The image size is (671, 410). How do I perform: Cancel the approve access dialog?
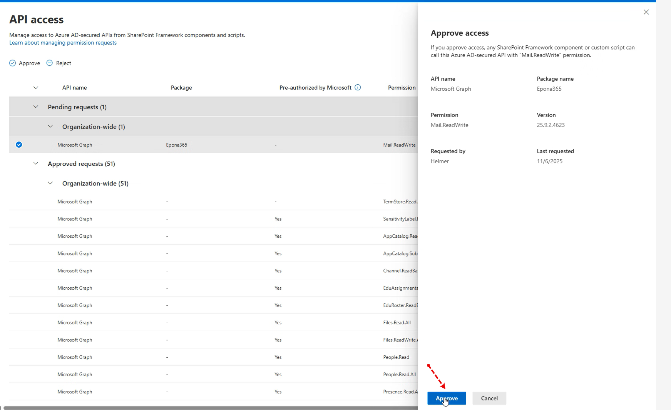[489, 398]
